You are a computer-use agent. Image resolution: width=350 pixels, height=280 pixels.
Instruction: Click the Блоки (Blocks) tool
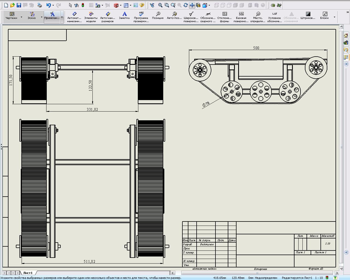coord(325,16)
